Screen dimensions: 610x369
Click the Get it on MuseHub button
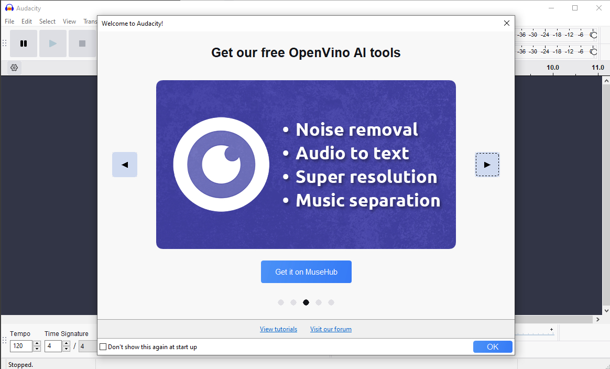point(306,272)
